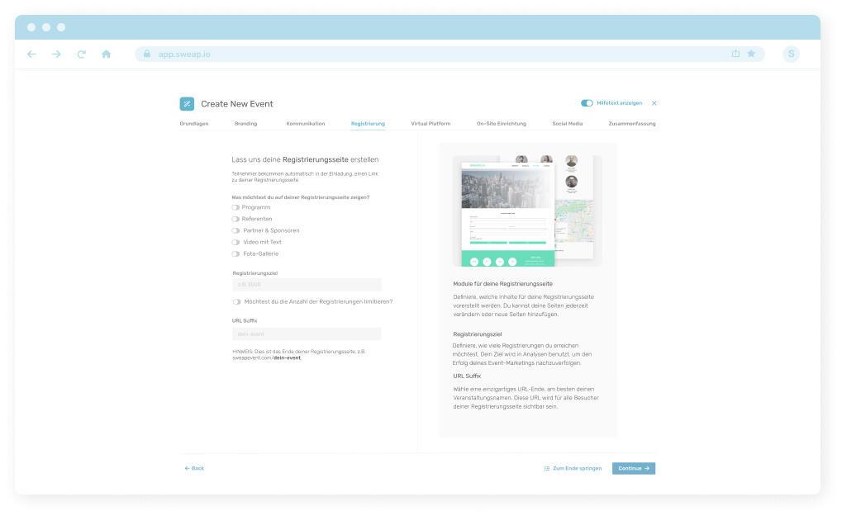
Task: Click the Create New Event logo icon
Action: pyautogui.click(x=188, y=104)
